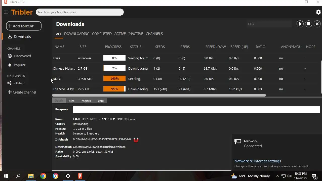Switch to the DOWNLOADING tab

pyautogui.click(x=77, y=34)
